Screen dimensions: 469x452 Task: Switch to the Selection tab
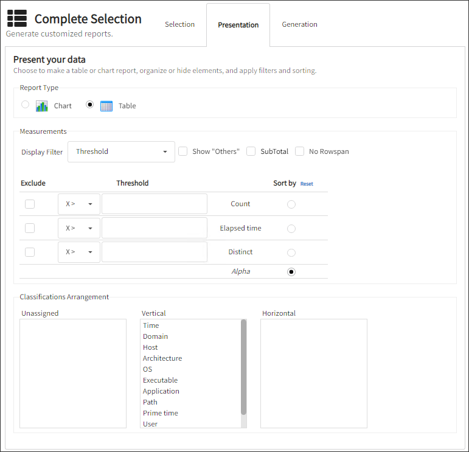pyautogui.click(x=179, y=24)
